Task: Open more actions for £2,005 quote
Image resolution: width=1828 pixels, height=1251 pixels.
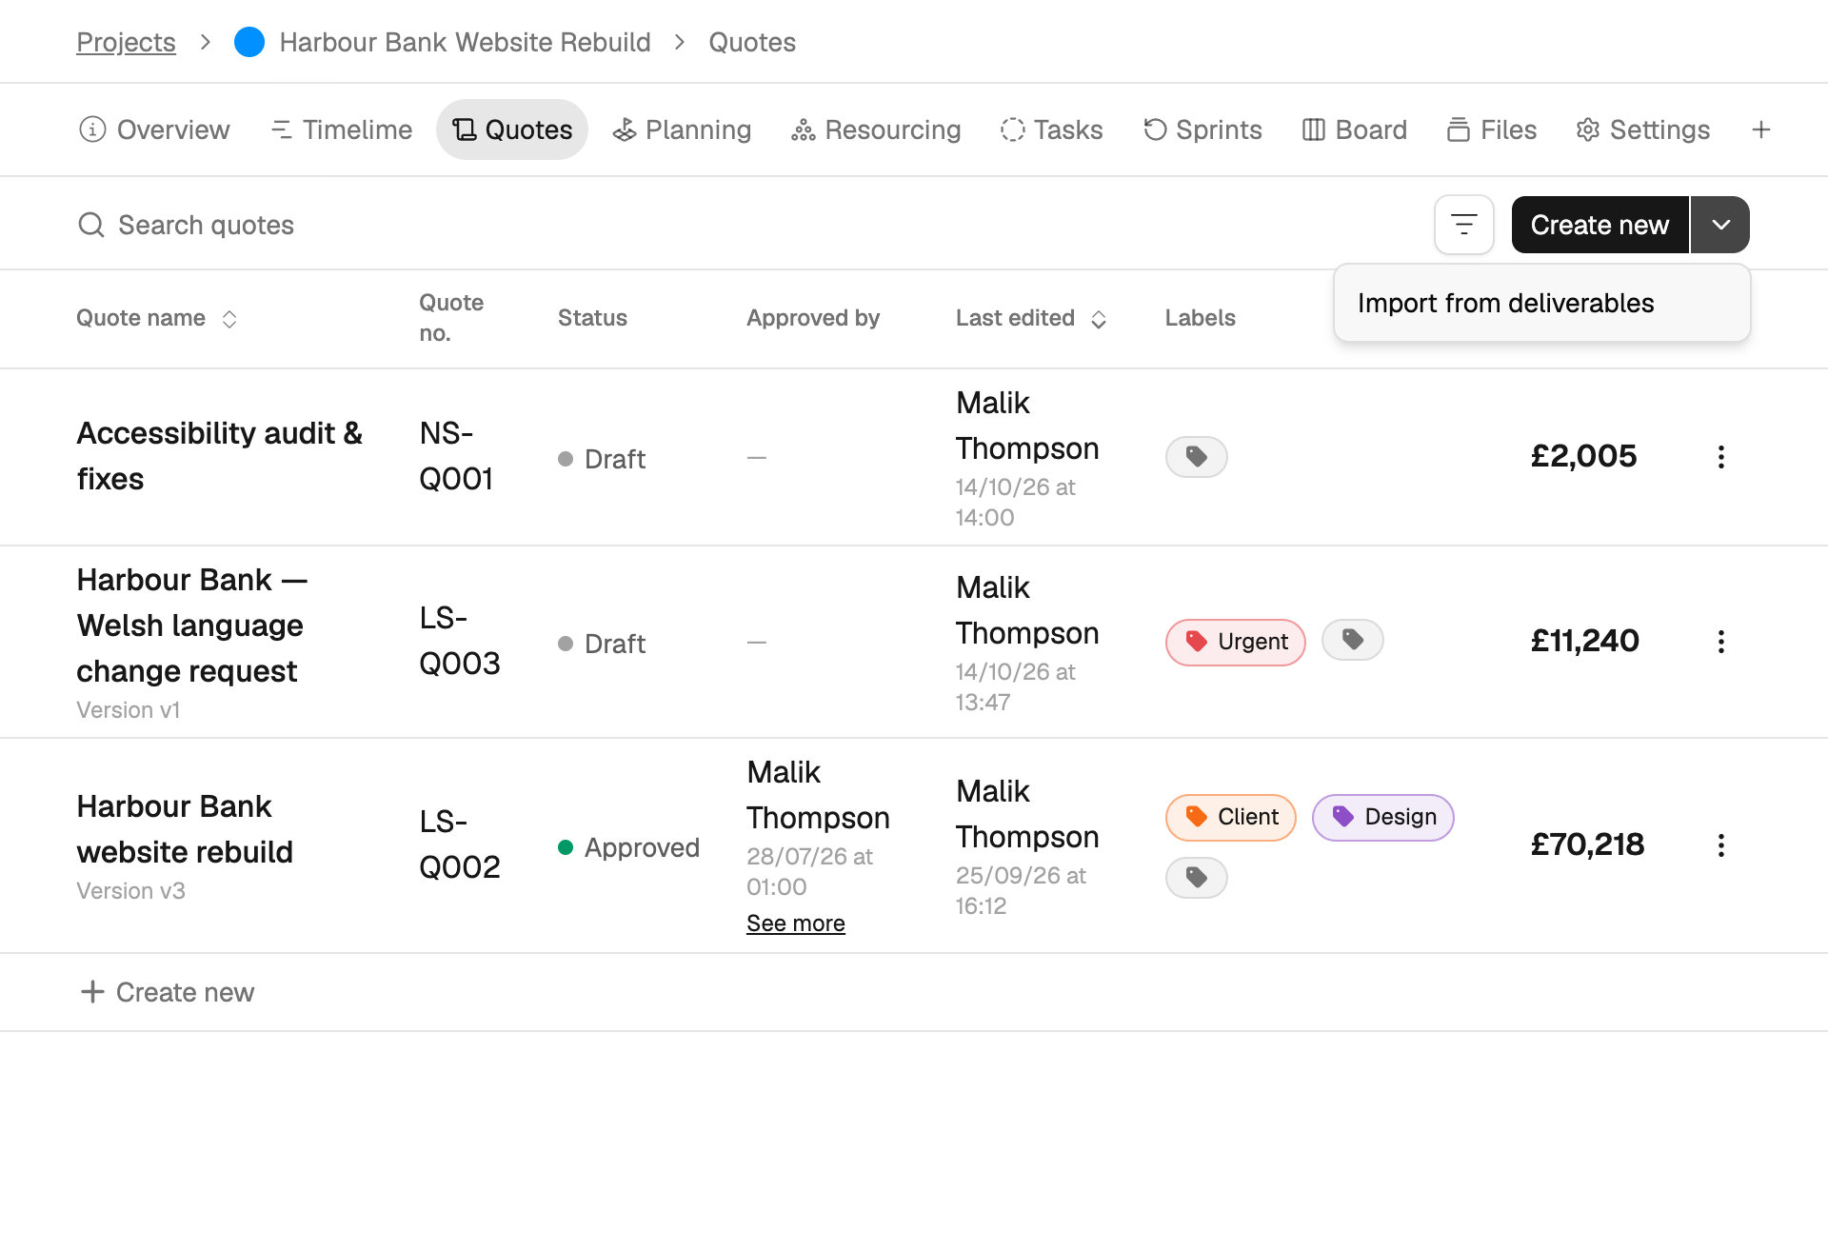Action: (1720, 457)
